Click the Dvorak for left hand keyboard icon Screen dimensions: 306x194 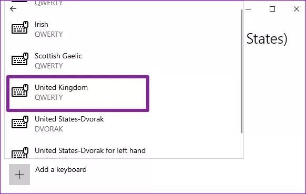pos(20,152)
